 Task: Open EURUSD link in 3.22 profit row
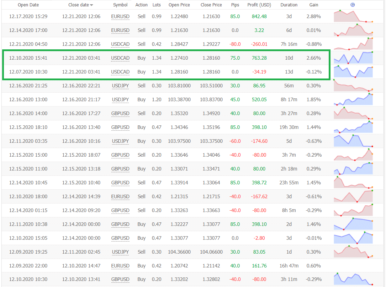pyautogui.click(x=120, y=30)
